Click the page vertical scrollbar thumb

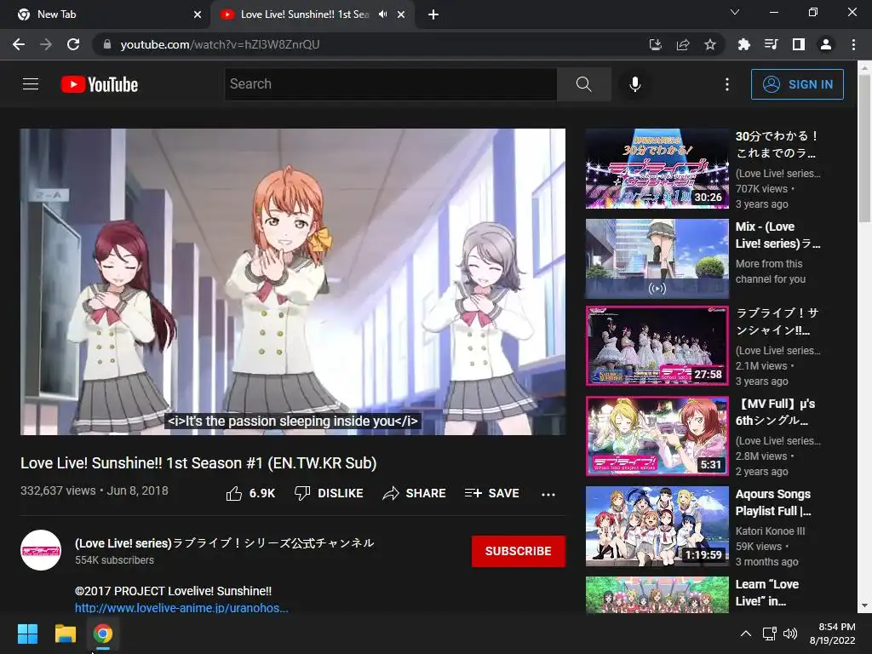(x=864, y=146)
